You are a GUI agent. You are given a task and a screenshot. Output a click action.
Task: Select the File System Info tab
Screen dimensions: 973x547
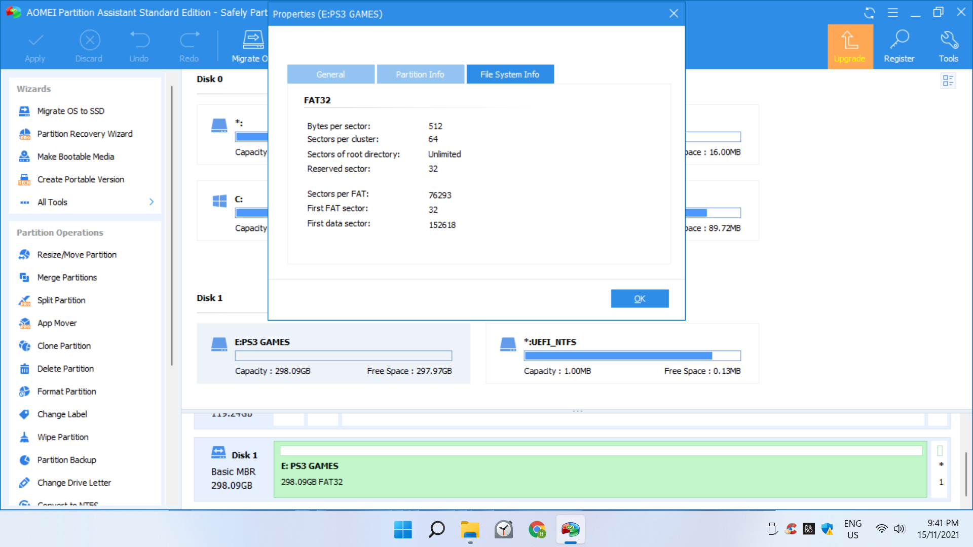click(x=510, y=74)
